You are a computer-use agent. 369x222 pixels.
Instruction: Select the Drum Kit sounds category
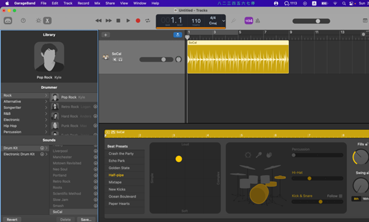[26, 148]
